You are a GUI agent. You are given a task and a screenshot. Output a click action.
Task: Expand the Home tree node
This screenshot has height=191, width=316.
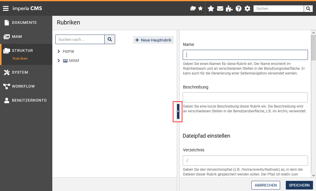(59, 52)
